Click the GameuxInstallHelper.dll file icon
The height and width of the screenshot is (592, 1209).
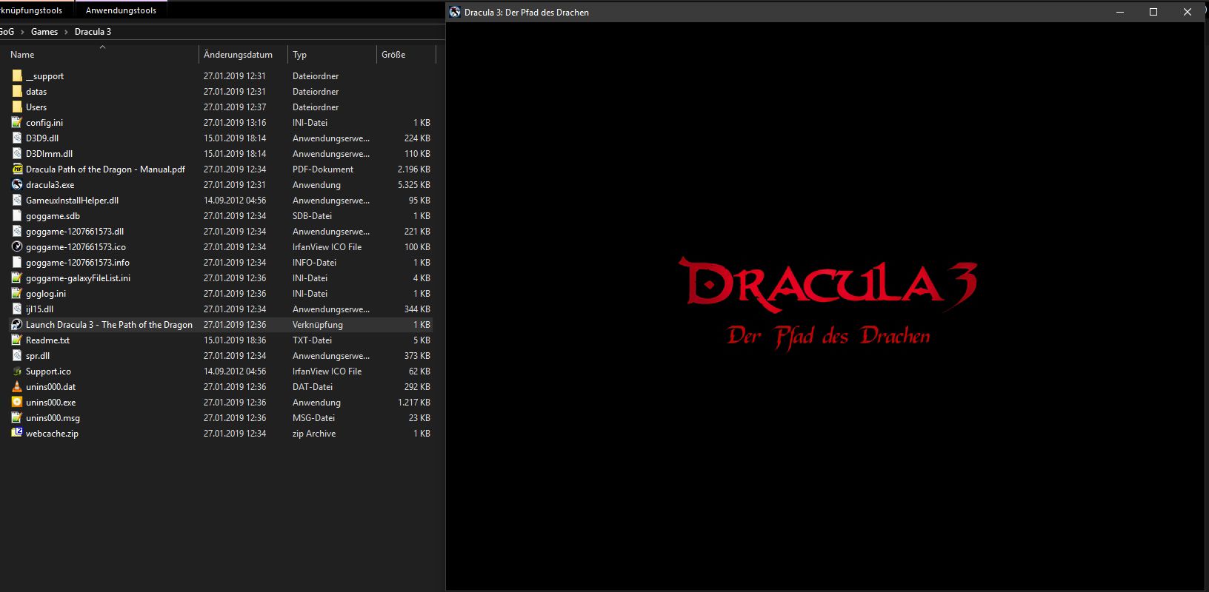click(17, 201)
